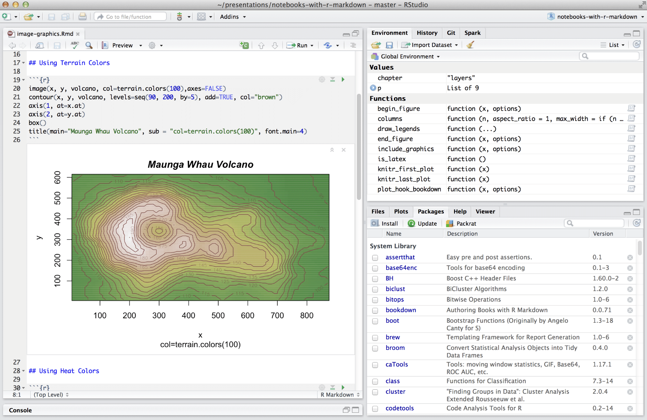This screenshot has height=420, width=647.
Task: Show document in new window icon
Action: pyautogui.click(x=40, y=45)
